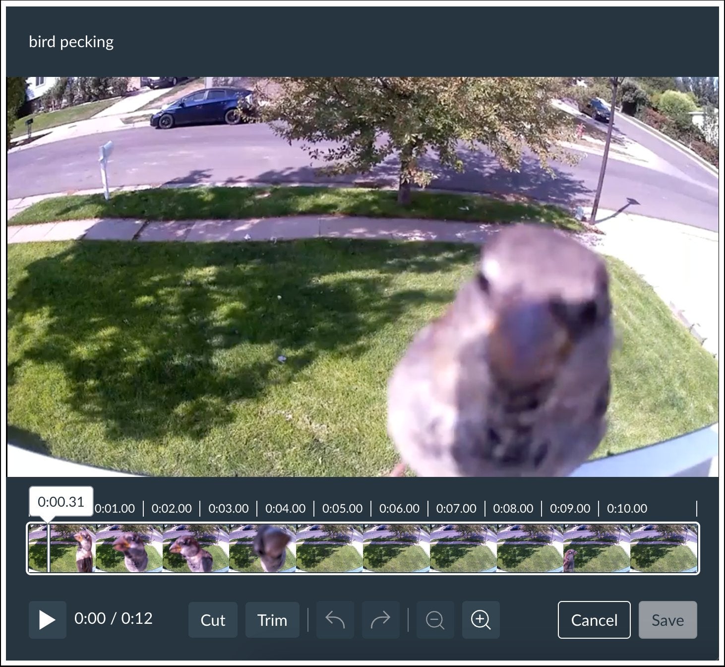Screen dimensions: 725x667
Task: Click the 0:00 / 0:12 time display
Action: pyautogui.click(x=114, y=620)
